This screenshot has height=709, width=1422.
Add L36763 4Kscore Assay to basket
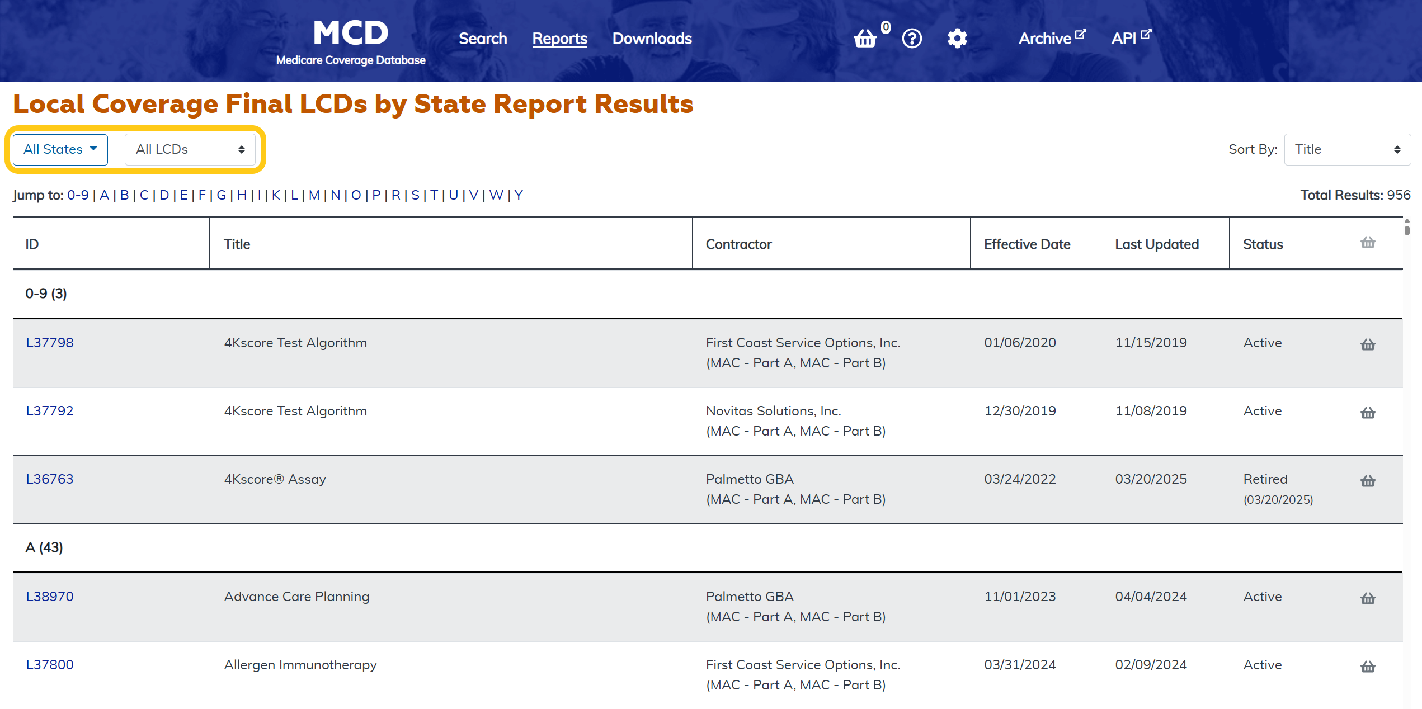pyautogui.click(x=1368, y=481)
